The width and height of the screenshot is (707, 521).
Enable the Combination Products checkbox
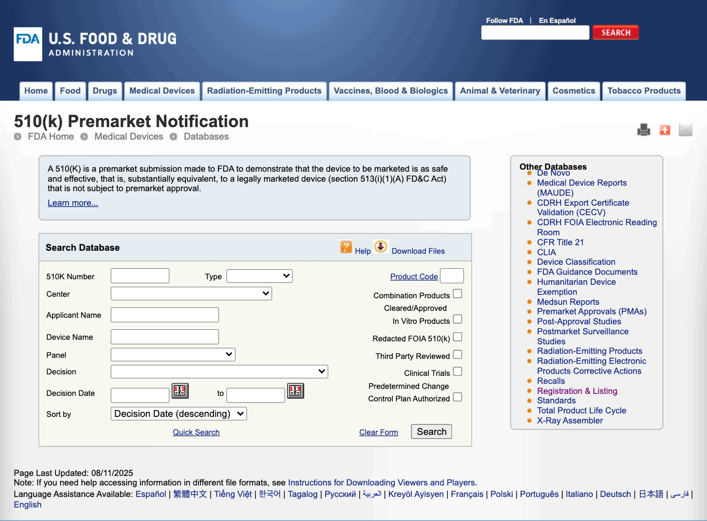pyautogui.click(x=457, y=294)
